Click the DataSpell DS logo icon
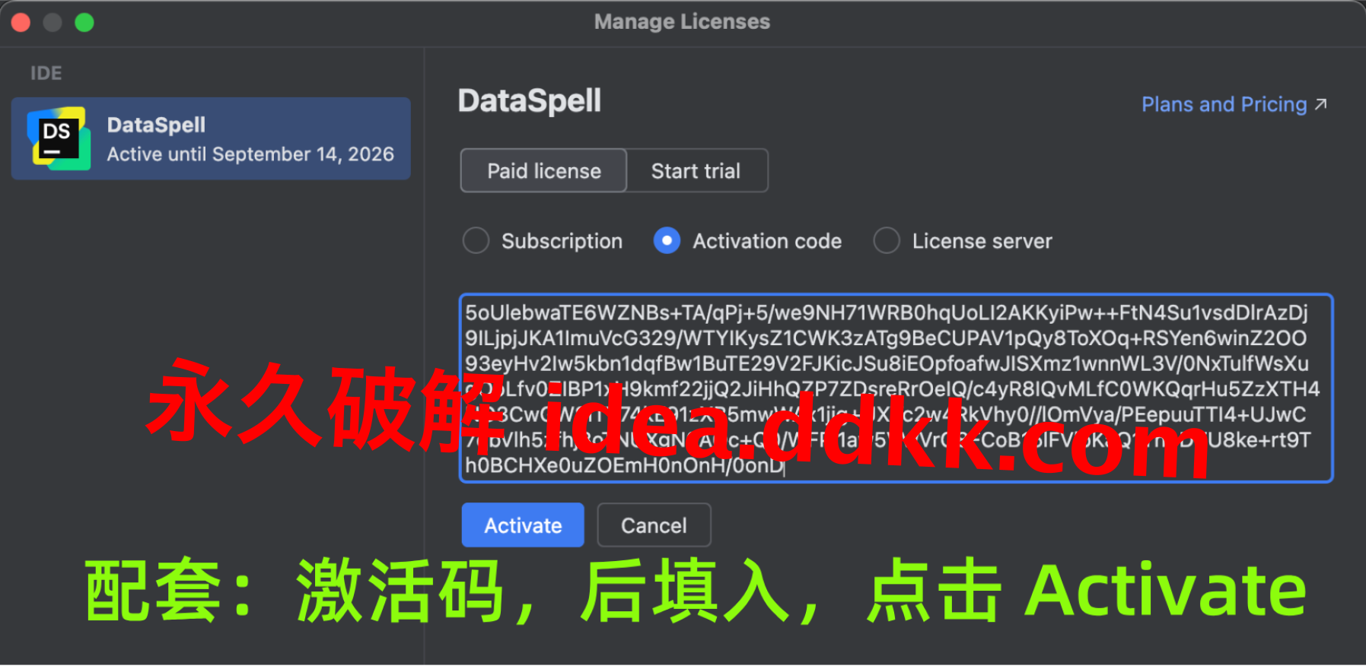1366x669 pixels. click(x=59, y=138)
